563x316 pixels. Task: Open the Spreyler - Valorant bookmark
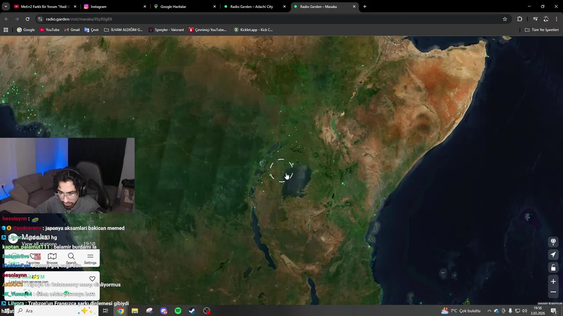click(166, 30)
